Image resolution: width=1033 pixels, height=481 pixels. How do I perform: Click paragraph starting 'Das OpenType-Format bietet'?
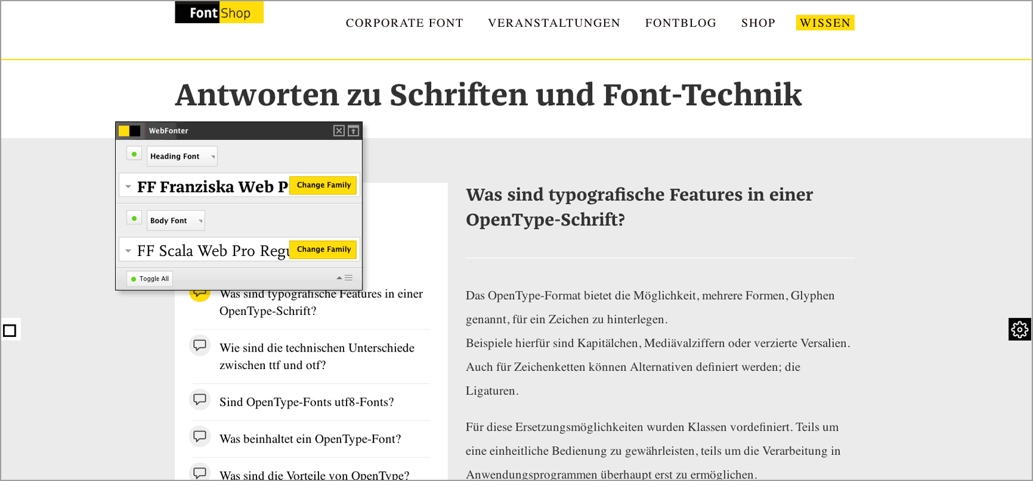(658, 343)
